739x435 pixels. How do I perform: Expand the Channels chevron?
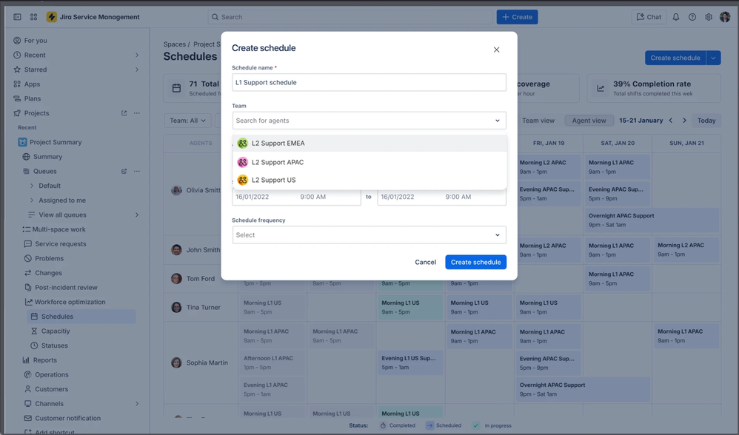click(137, 404)
